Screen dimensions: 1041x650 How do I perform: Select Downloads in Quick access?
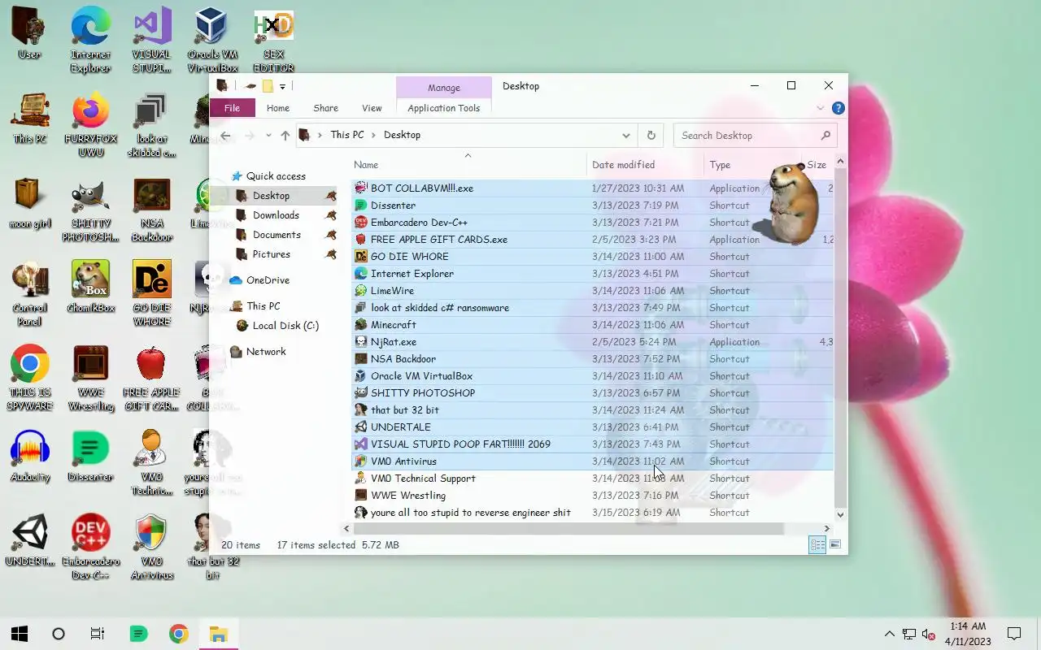(276, 215)
